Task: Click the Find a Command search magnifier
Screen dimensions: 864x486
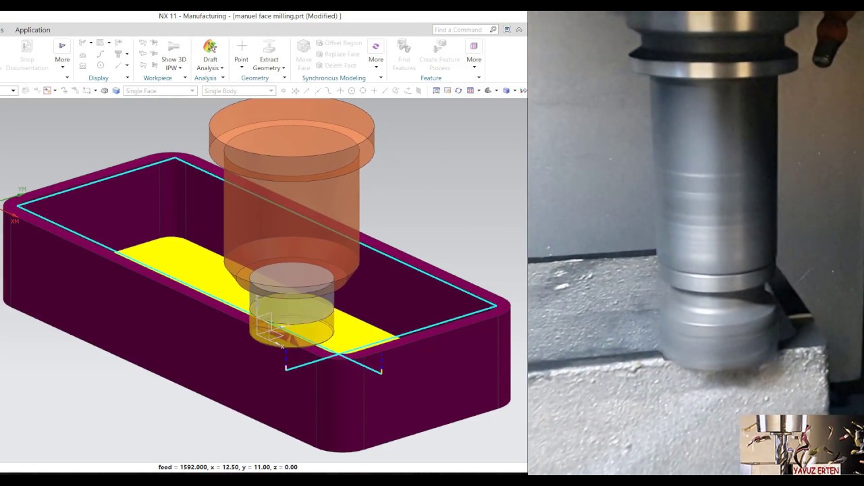Action: click(493, 30)
